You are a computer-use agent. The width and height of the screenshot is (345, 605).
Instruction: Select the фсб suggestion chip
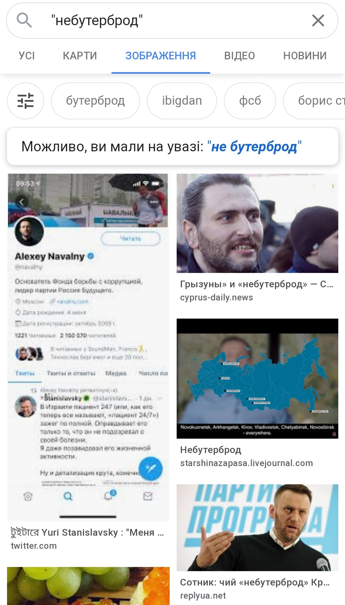(250, 101)
